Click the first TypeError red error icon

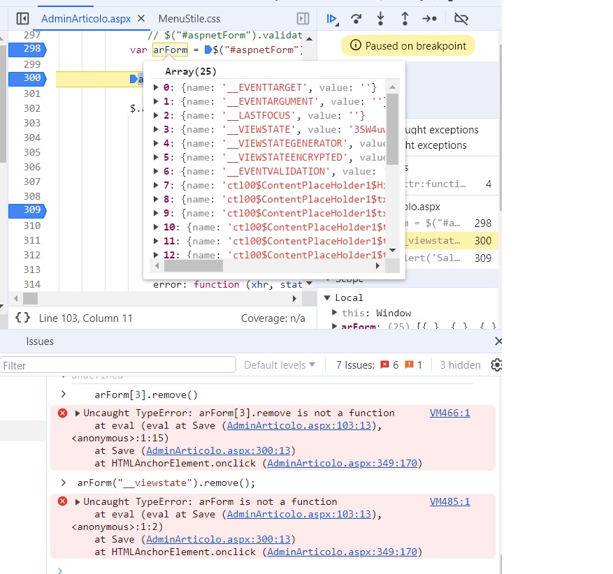coord(62,413)
